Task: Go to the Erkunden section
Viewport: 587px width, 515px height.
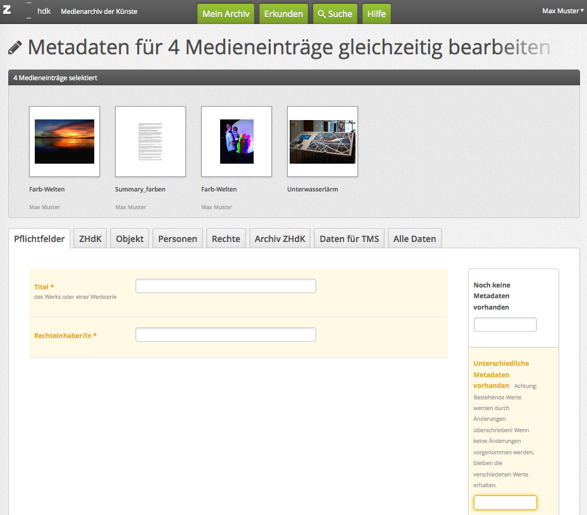Action: coord(283,14)
